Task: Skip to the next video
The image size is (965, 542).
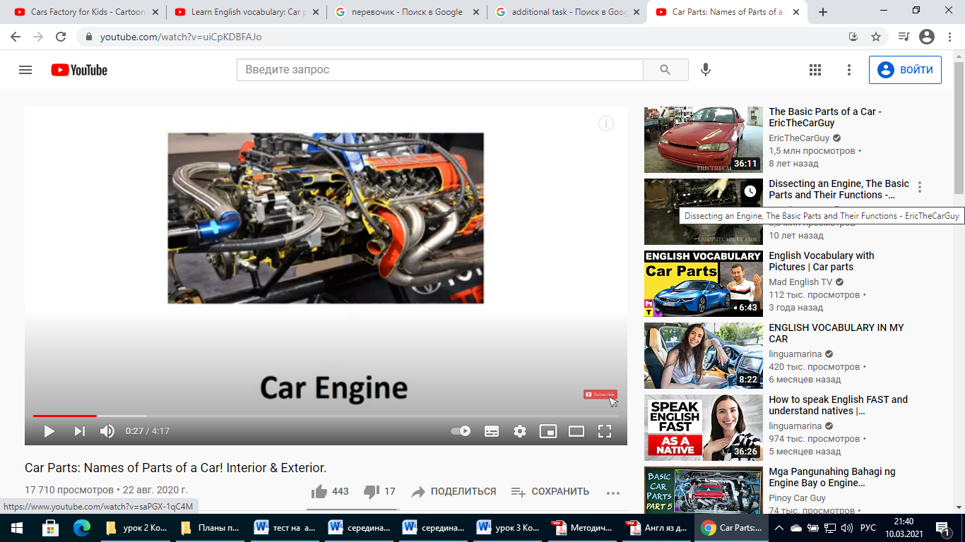Action: (x=79, y=431)
